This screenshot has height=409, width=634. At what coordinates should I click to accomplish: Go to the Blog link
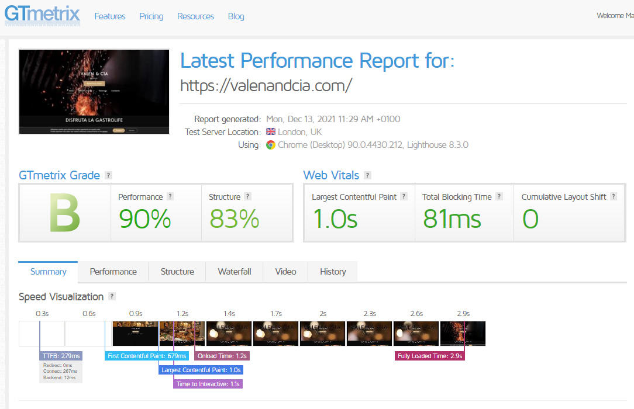tap(236, 16)
